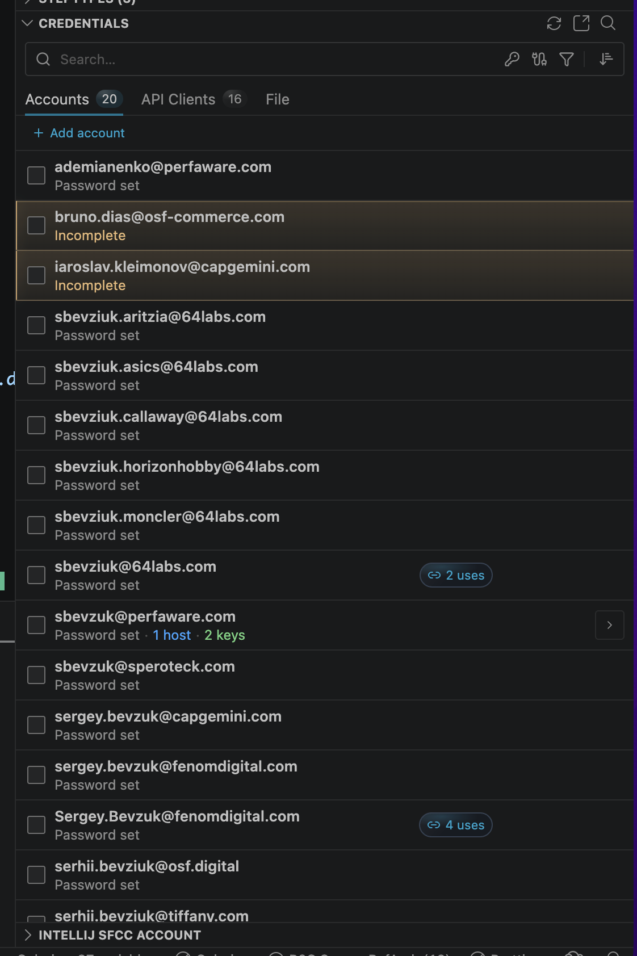Select sbevziuk.moncler@64labs.com account name

167,517
